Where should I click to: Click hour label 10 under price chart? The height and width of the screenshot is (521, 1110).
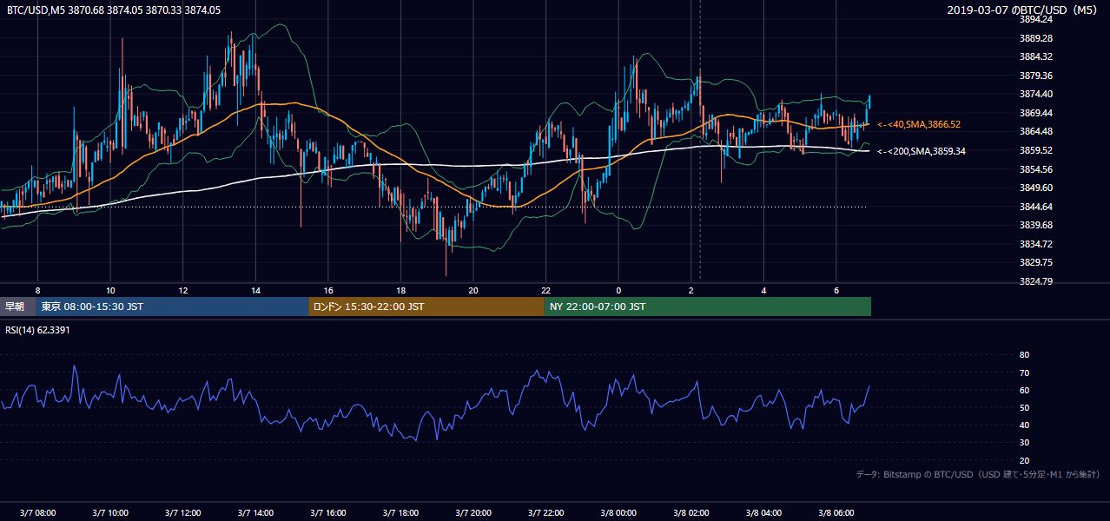pyautogui.click(x=110, y=290)
